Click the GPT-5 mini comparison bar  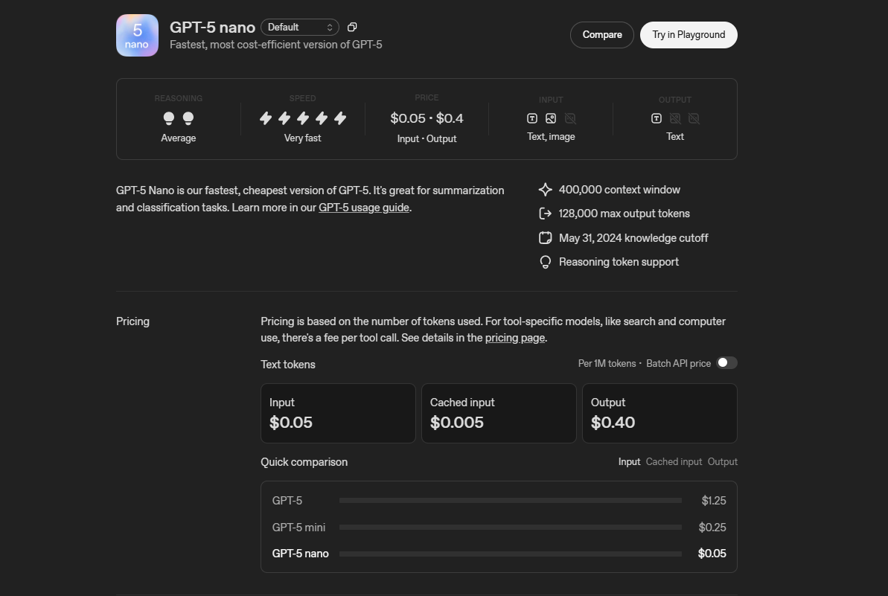511,527
